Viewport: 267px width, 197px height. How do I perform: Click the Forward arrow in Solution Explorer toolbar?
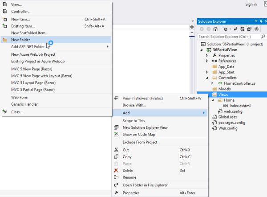click(209, 29)
